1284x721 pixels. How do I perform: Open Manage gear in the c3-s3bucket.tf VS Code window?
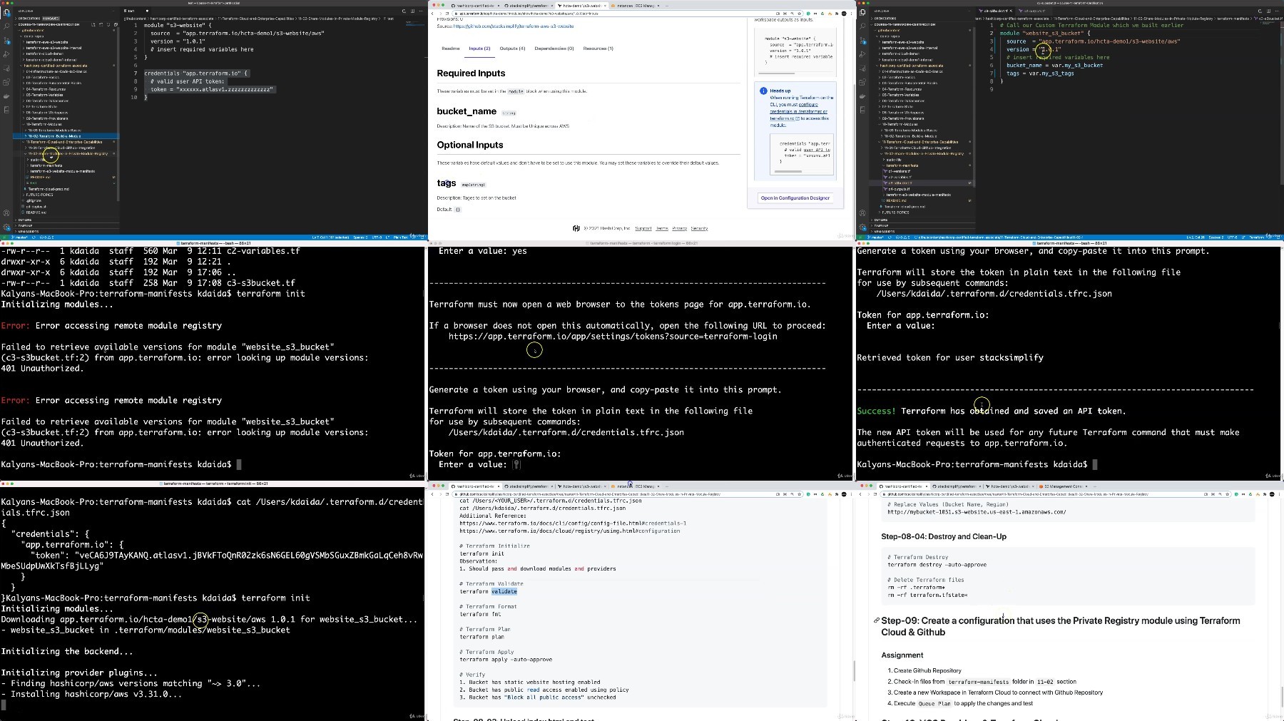pyautogui.click(x=862, y=226)
